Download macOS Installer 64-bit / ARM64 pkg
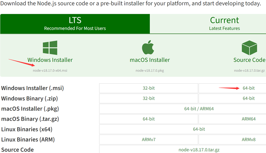Image resolution: width=266 pixels, height=153 pixels. 199,109
